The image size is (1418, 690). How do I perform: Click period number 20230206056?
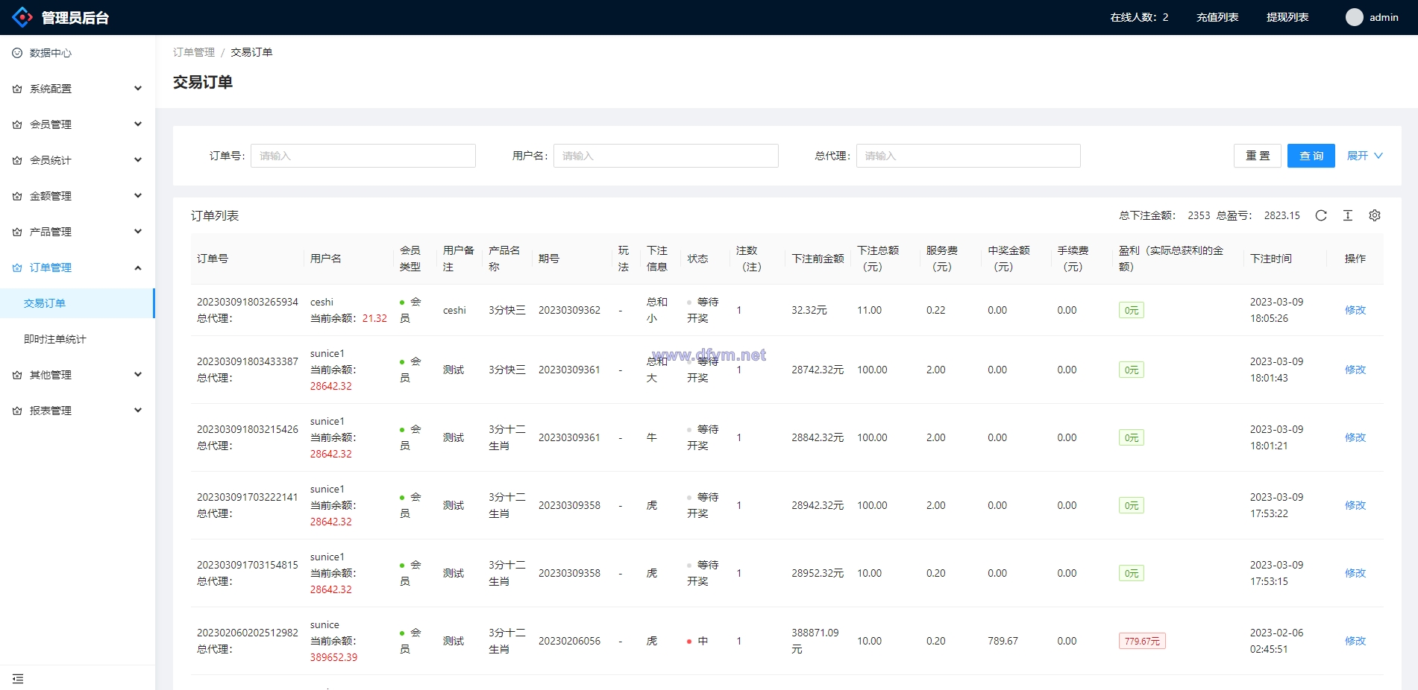pyautogui.click(x=569, y=641)
